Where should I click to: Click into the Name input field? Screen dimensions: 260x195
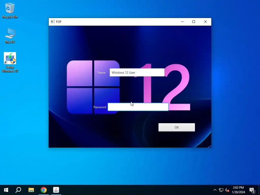(x=137, y=72)
